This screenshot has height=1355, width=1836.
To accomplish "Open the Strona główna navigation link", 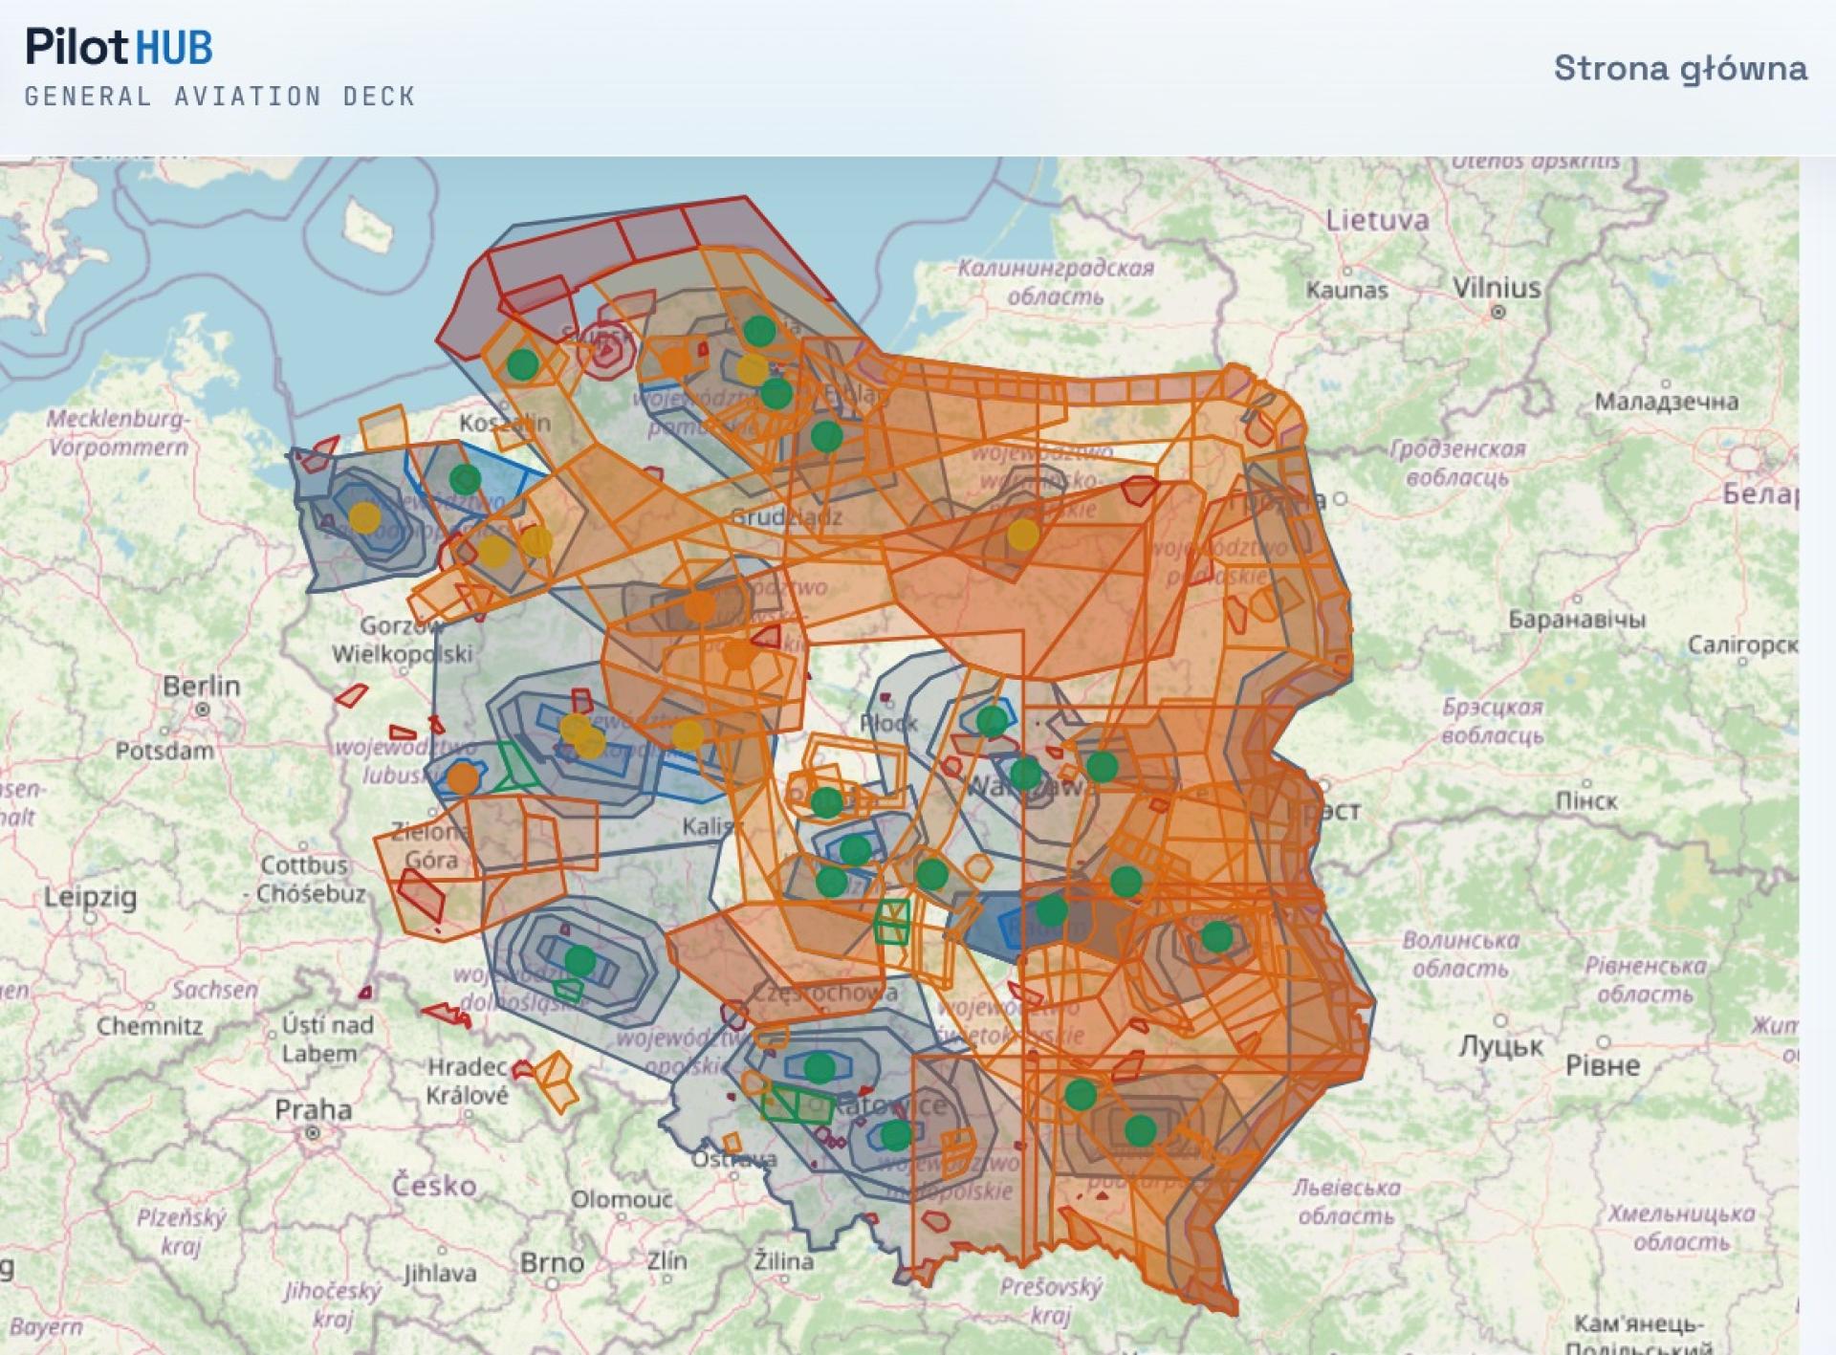I will (x=1679, y=69).
